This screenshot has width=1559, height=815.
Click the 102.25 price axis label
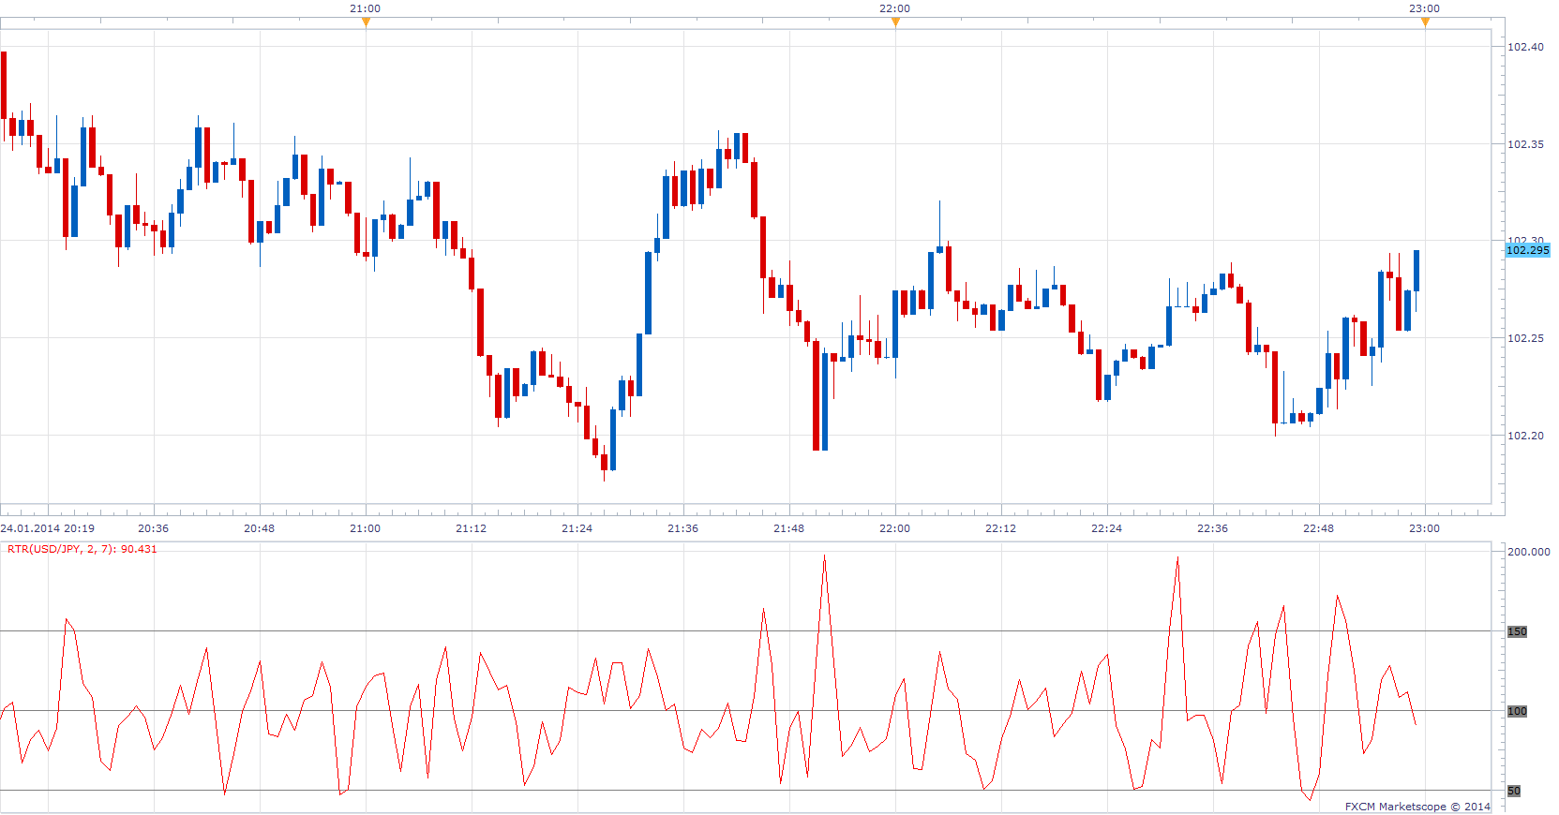click(1525, 338)
